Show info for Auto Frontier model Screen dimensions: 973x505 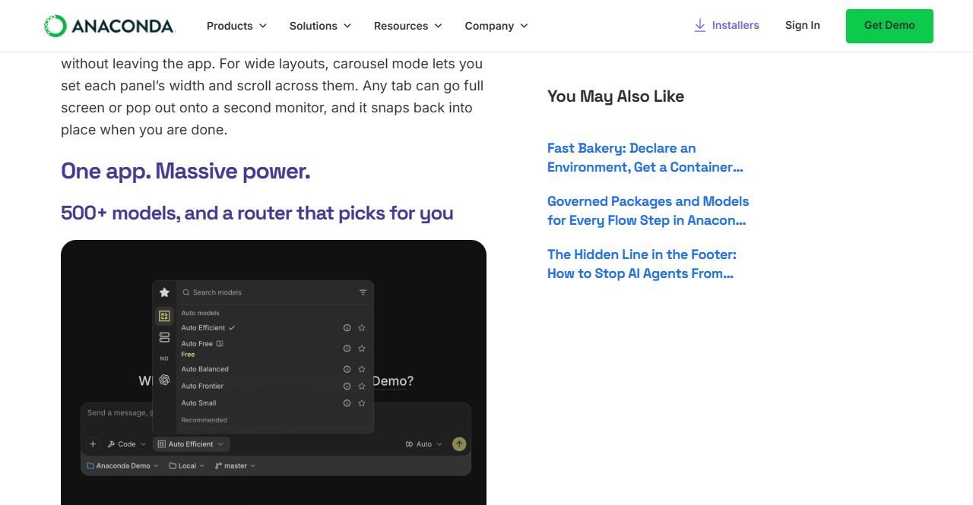(347, 386)
